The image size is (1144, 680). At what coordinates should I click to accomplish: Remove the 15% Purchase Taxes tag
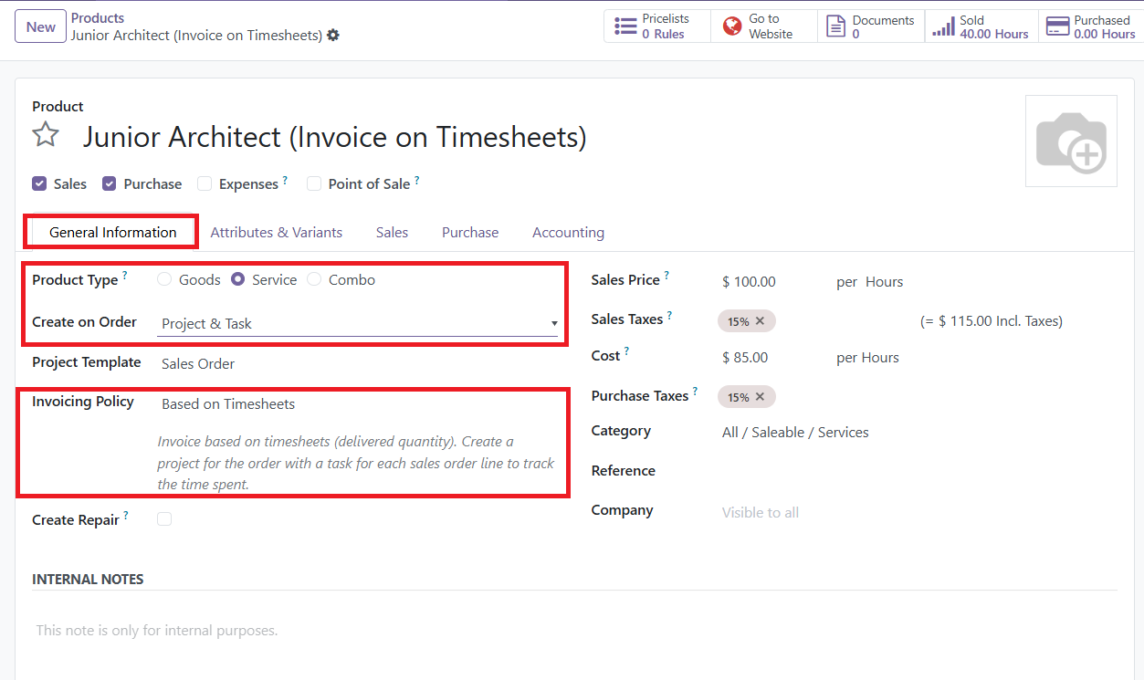(760, 397)
